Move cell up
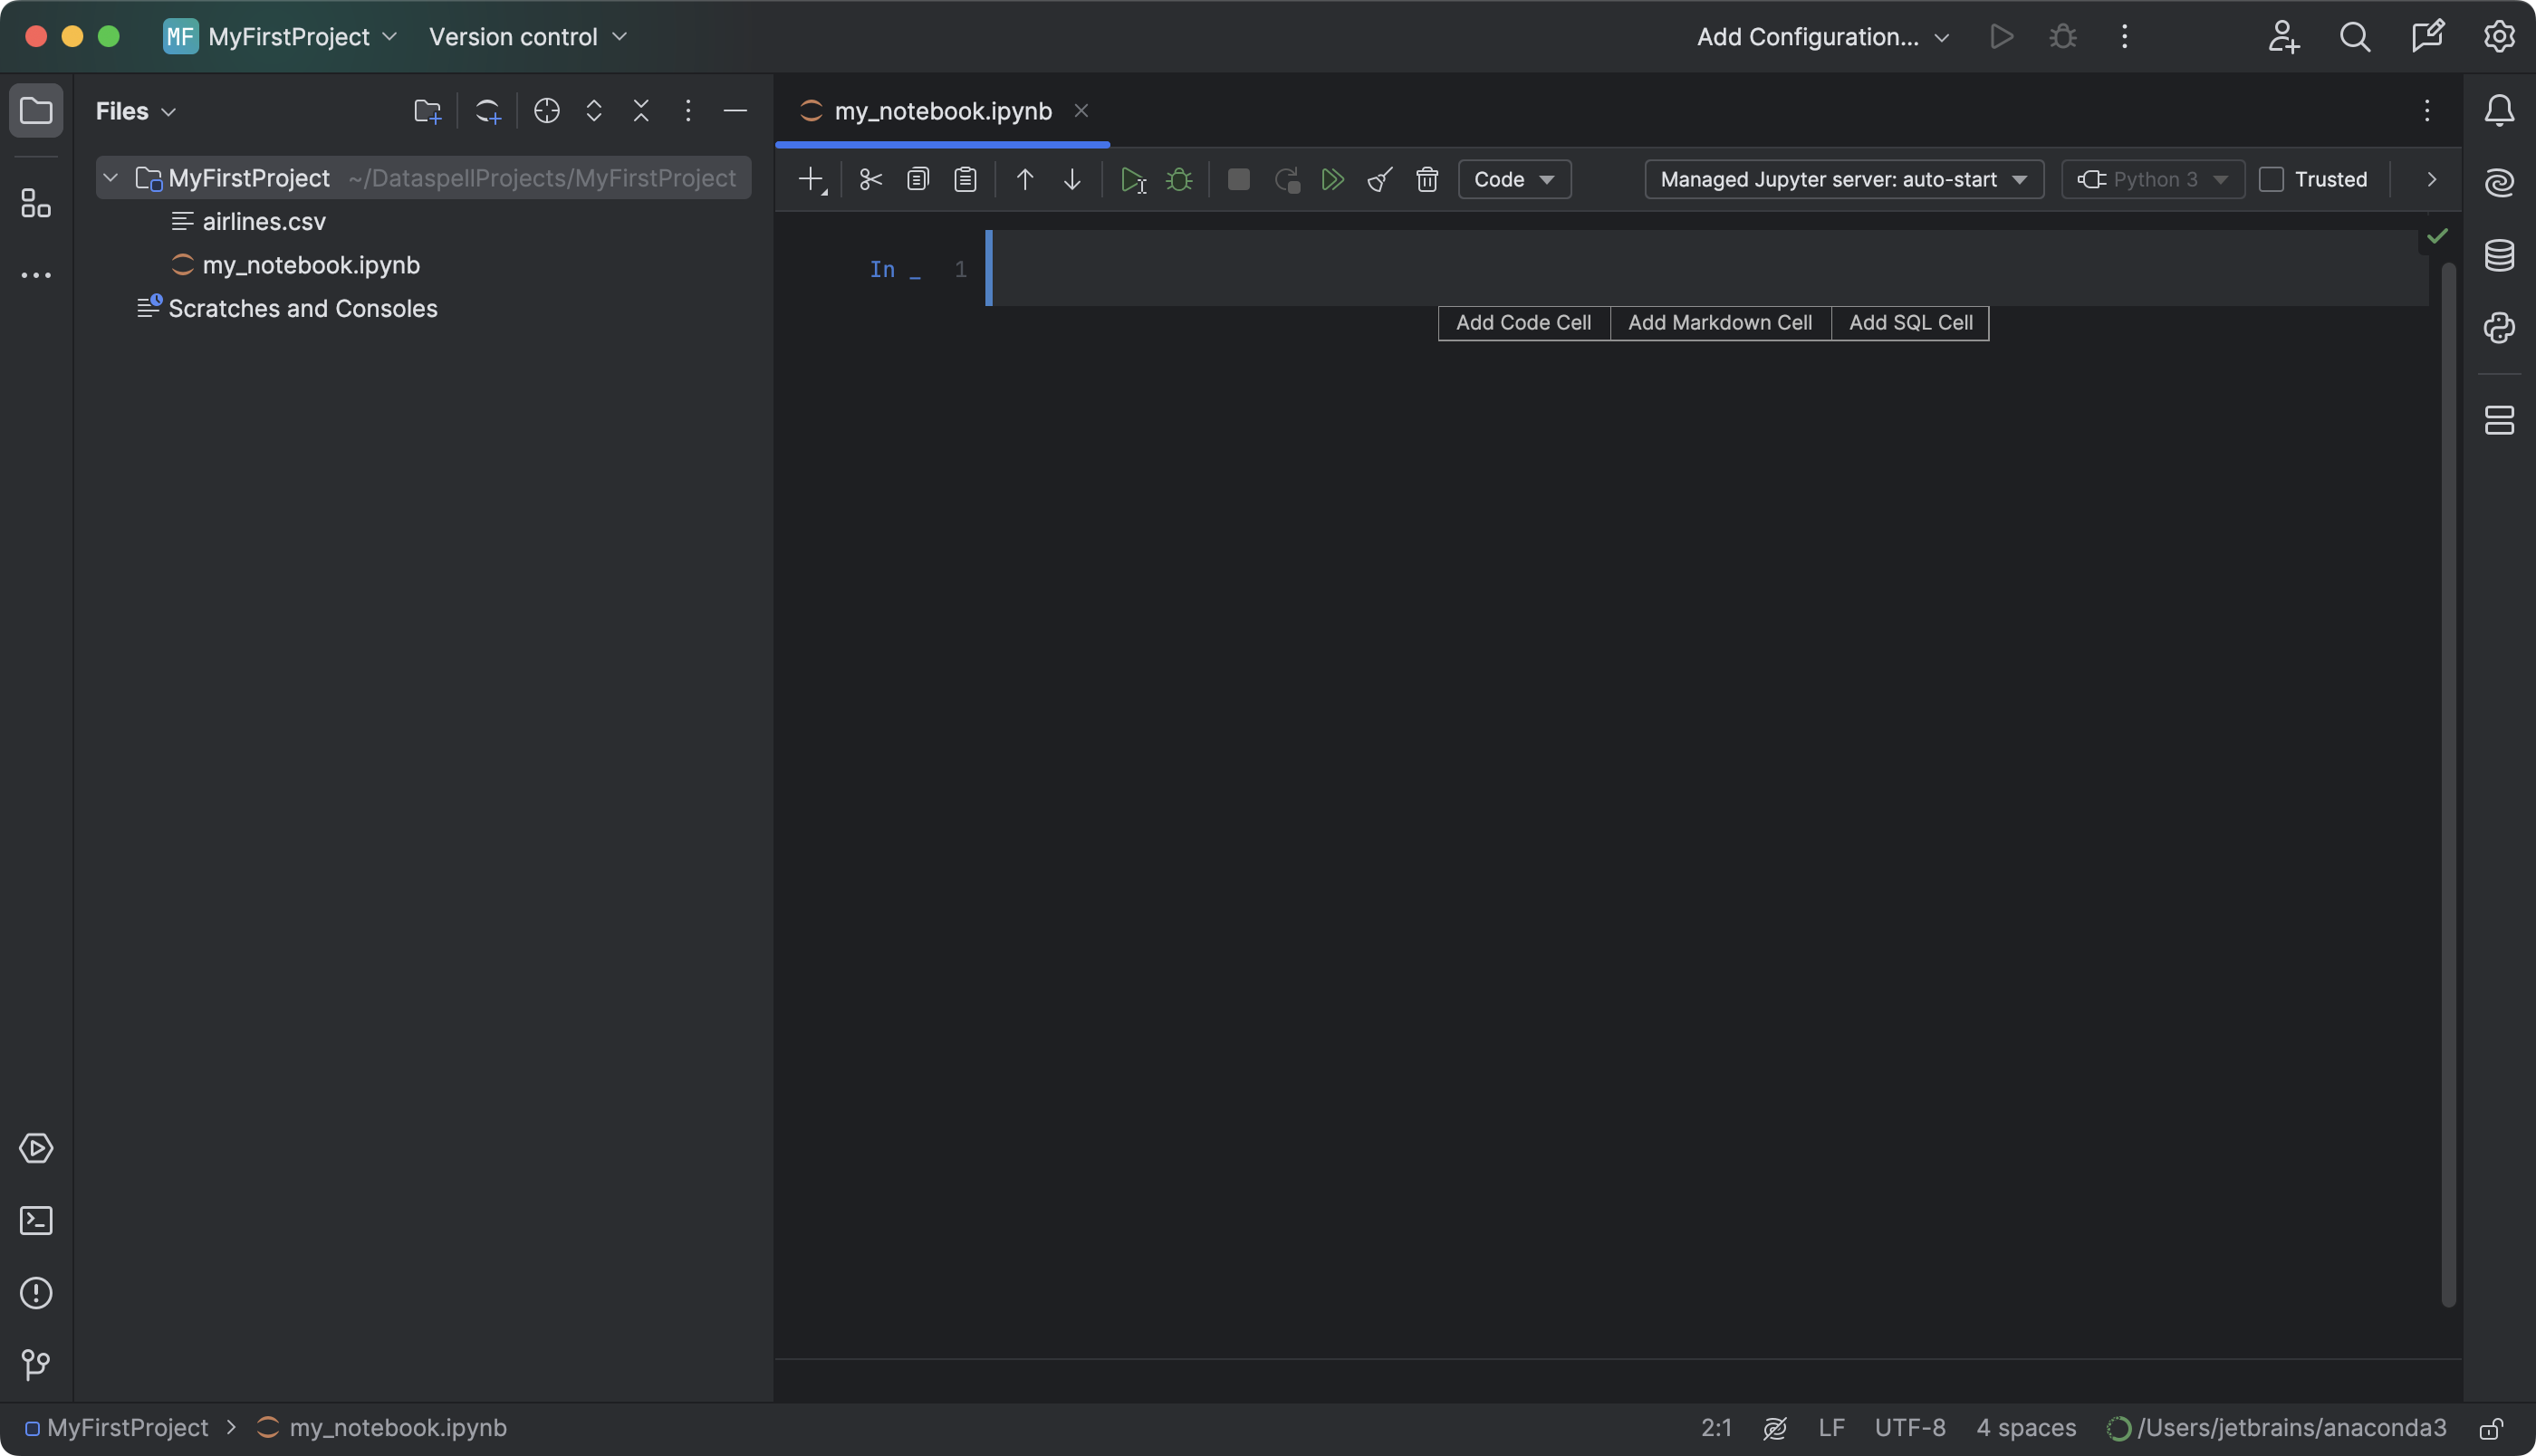 (1024, 179)
